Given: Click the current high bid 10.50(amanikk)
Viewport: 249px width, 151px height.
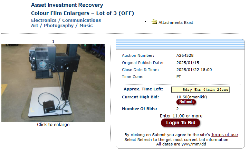Looking at the screenshot, I should click(192, 97).
